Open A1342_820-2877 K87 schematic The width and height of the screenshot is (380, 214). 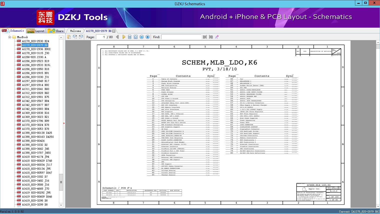point(35,105)
